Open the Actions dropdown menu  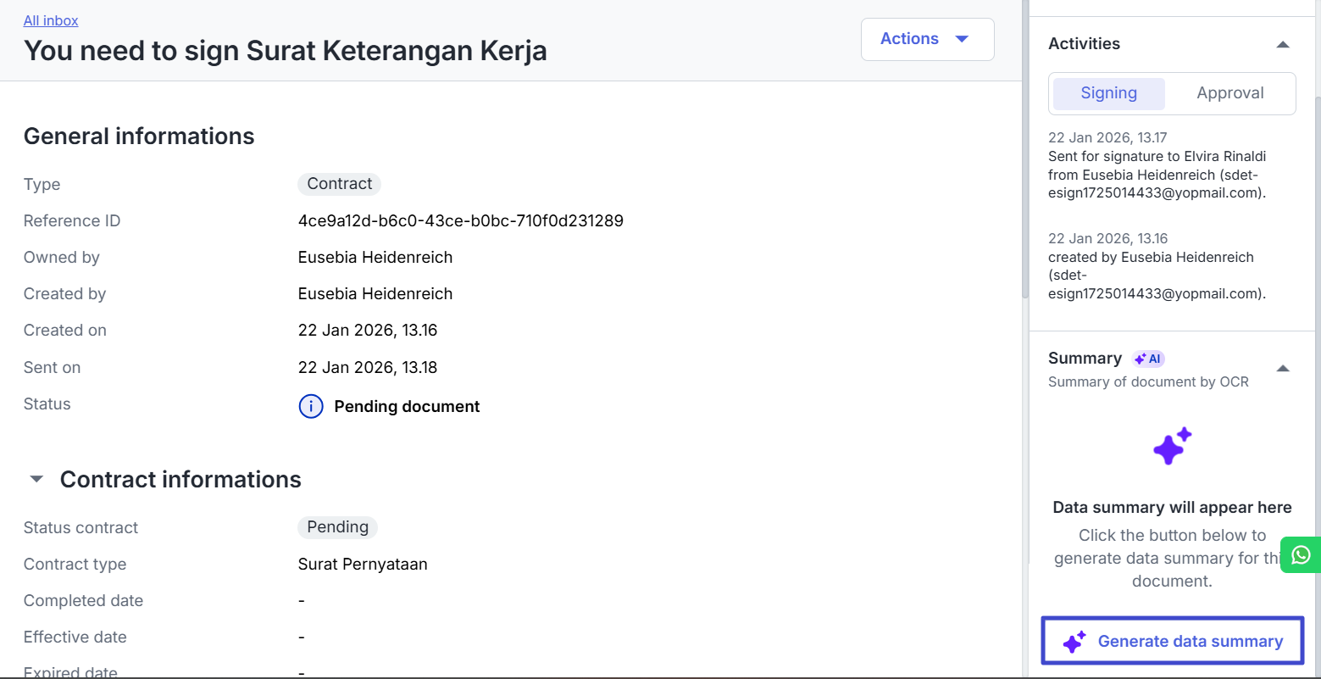(x=927, y=39)
